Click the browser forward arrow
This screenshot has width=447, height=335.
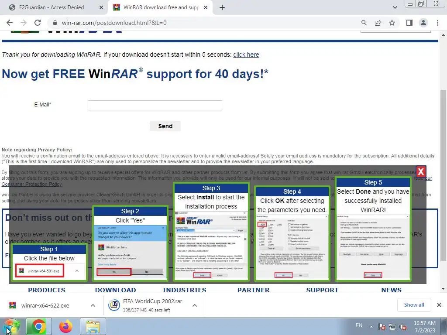pos(24,23)
